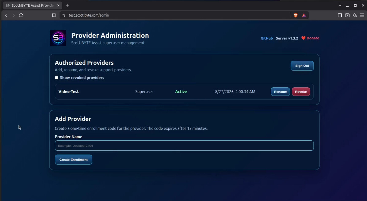Screen dimensions: 367x201
Task: Click the Provider Administration heading
Action: click(x=110, y=36)
